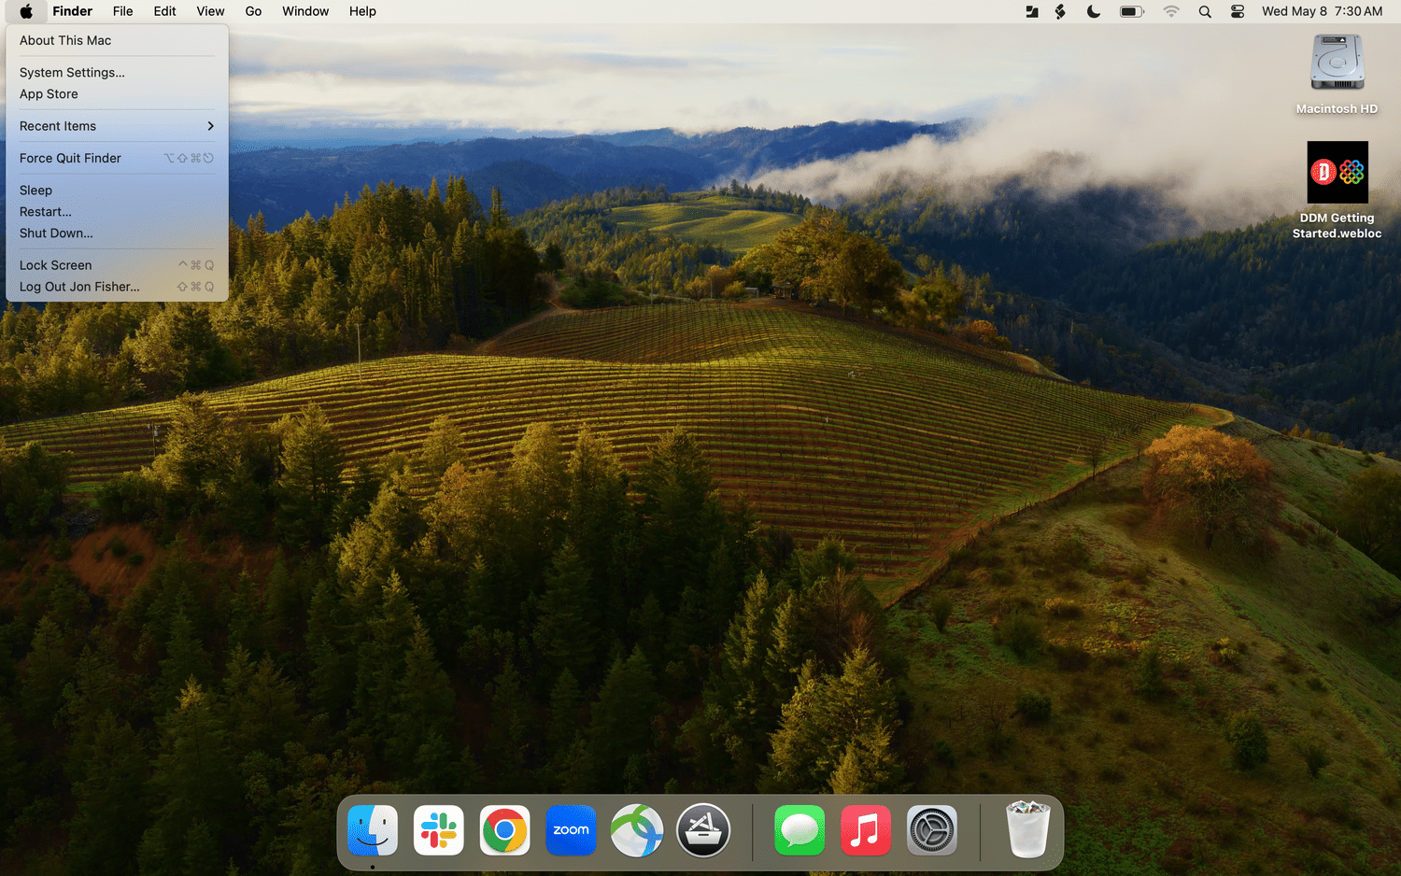Open Spotlight search magnifier in menu bar

tap(1205, 12)
